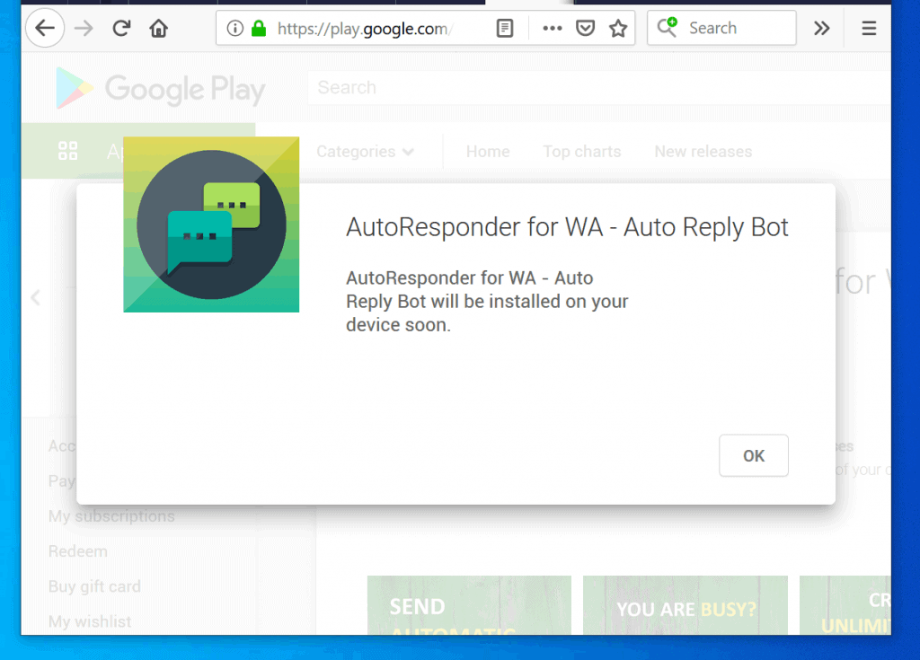Open the page actions three-dot menu
Screen dimensions: 920x660
pyautogui.click(x=553, y=28)
